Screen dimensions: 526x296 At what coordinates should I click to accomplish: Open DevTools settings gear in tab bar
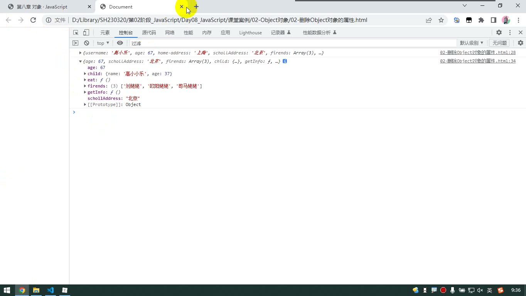pyautogui.click(x=499, y=33)
